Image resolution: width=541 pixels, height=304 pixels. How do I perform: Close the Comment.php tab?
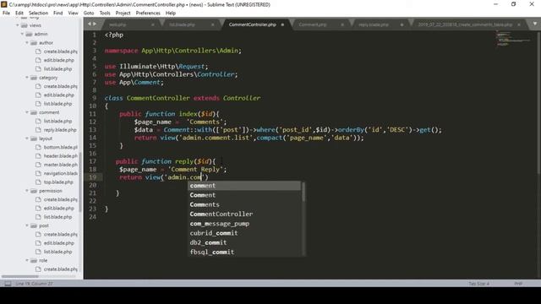[342, 24]
